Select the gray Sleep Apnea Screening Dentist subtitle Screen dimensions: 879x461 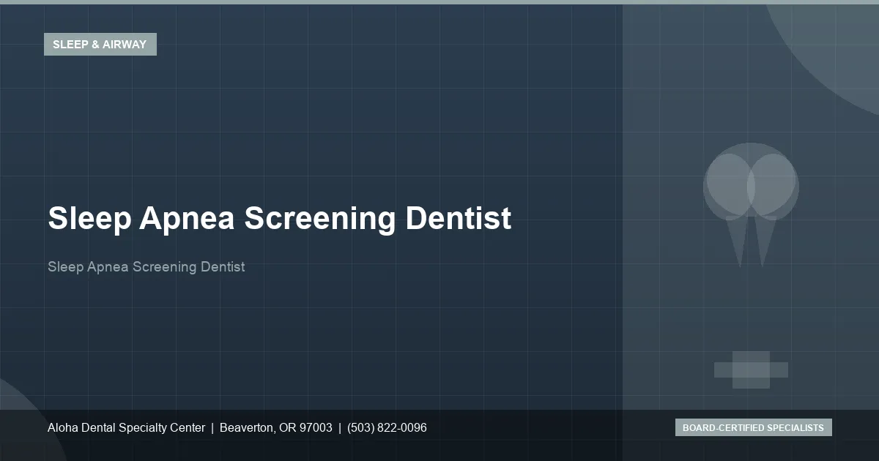click(146, 266)
